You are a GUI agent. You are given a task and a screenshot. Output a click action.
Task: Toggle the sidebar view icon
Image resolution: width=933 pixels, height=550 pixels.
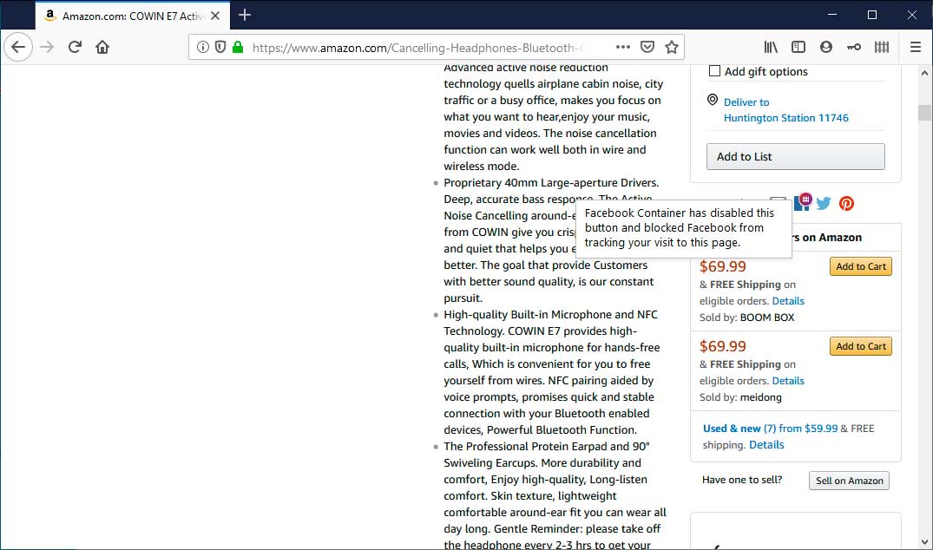(798, 47)
